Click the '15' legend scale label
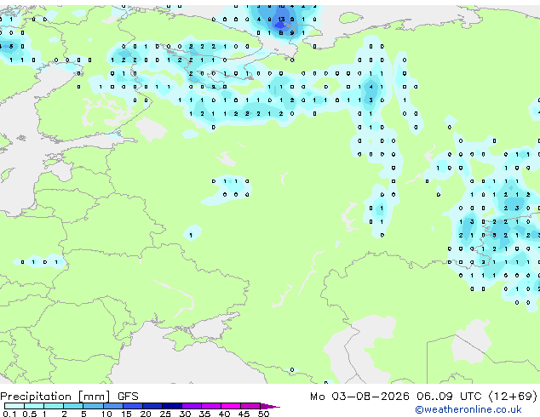The width and height of the screenshot is (540, 417). pyautogui.click(x=126, y=414)
